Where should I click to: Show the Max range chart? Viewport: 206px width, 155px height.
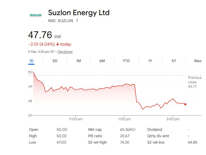(197, 61)
